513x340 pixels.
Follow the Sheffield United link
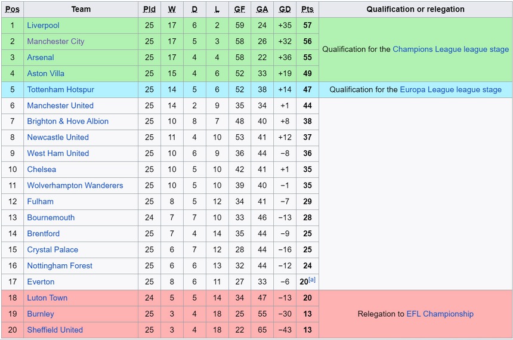coord(55,330)
